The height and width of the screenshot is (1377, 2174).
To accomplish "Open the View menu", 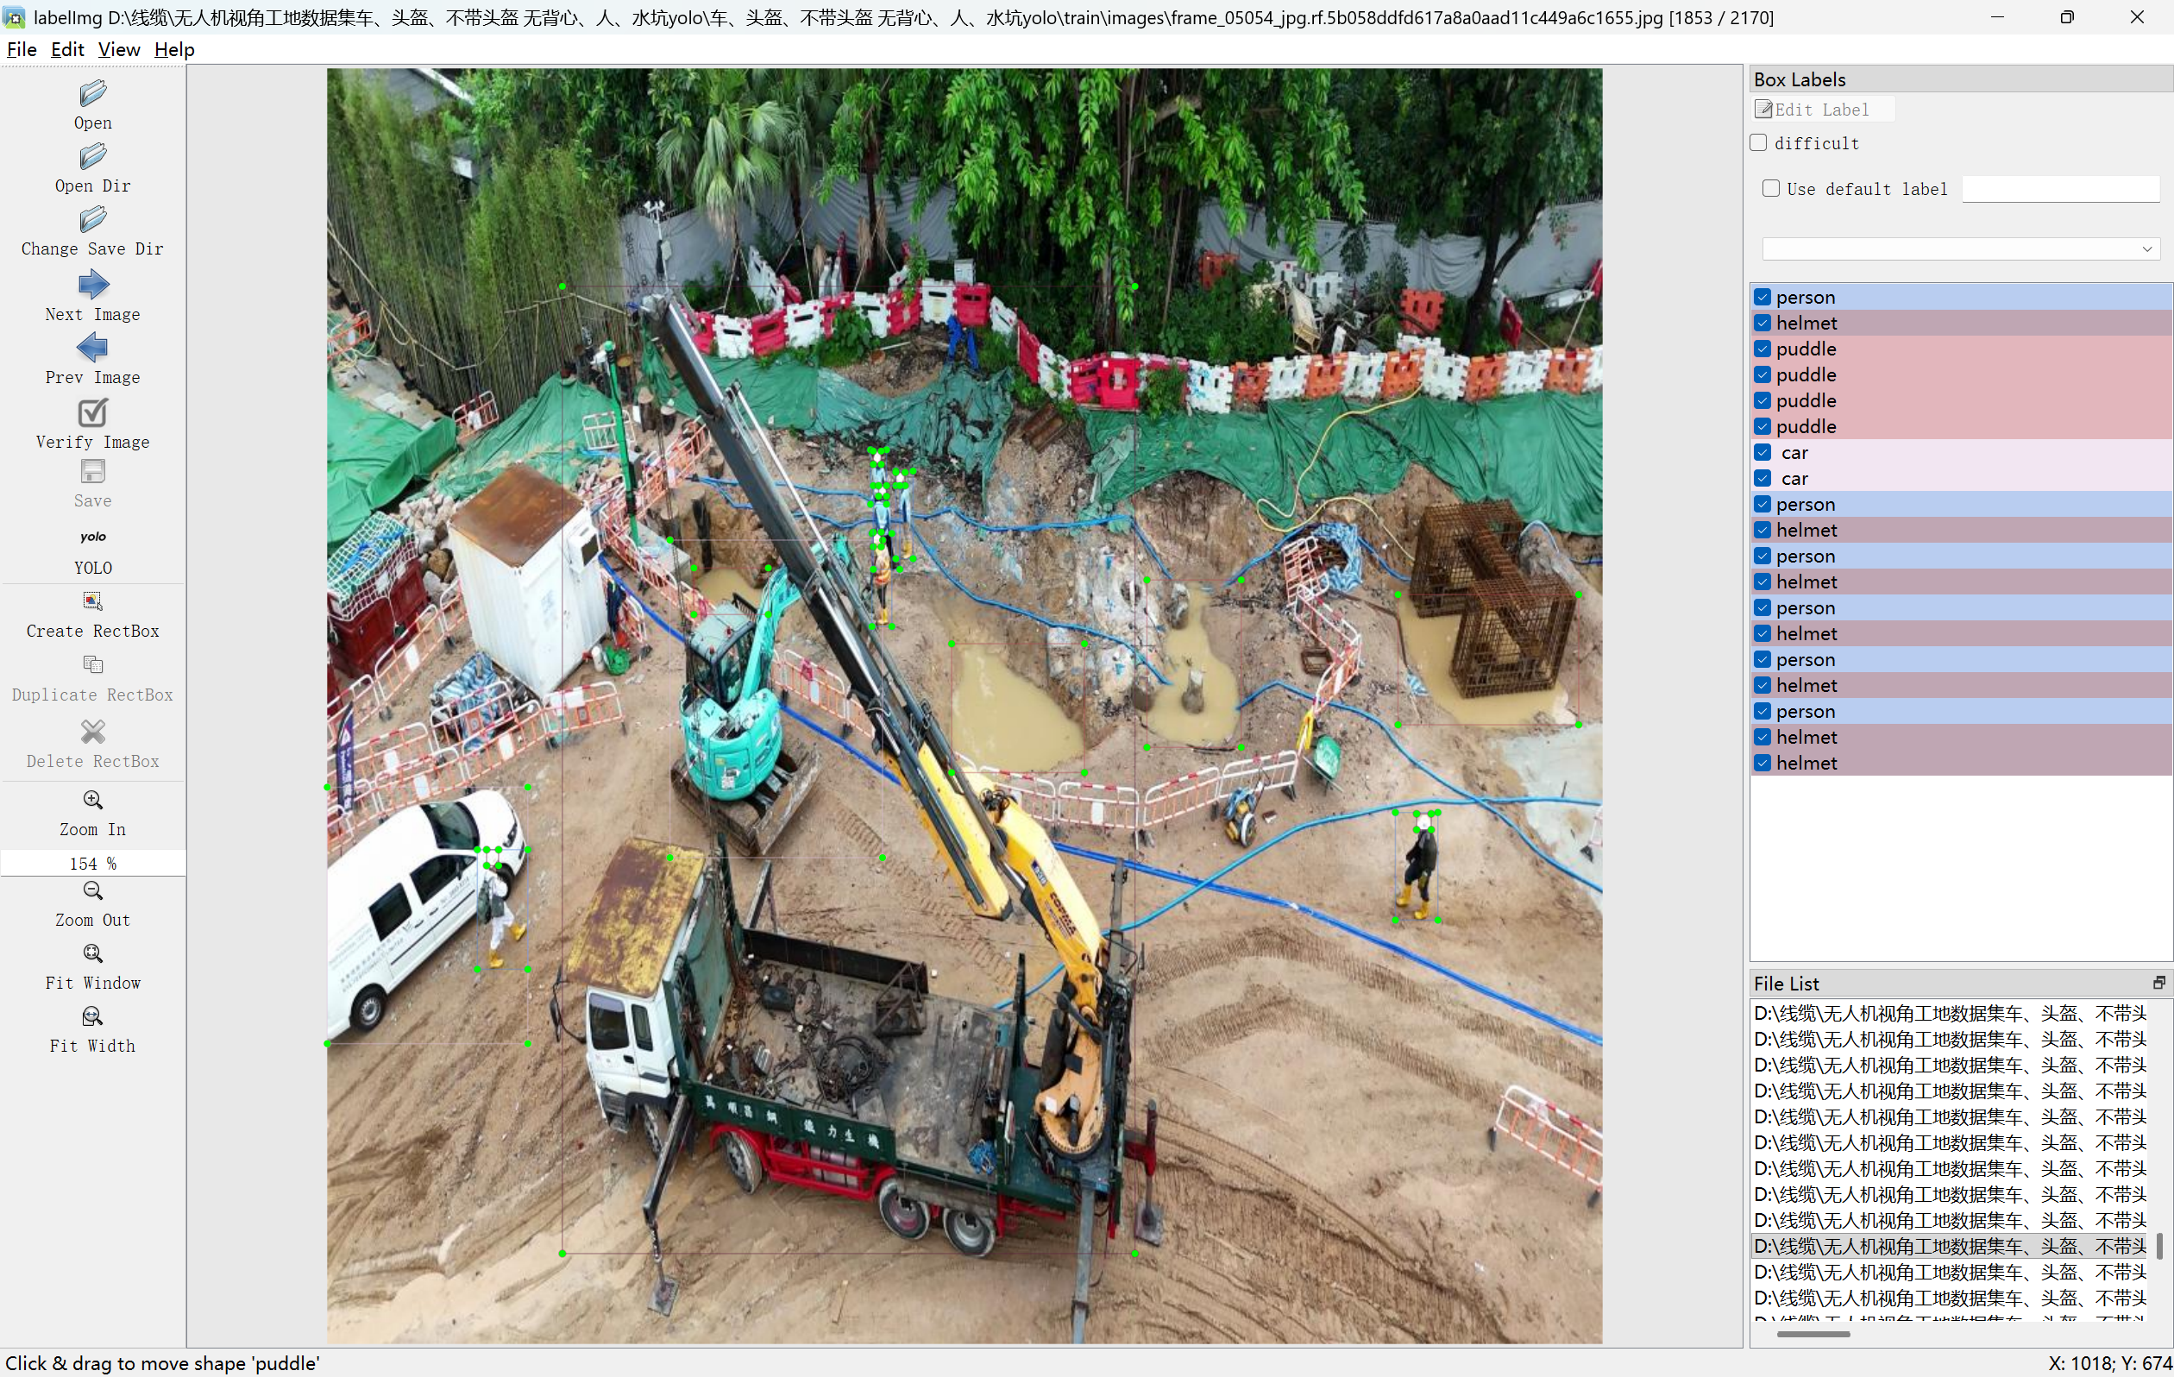I will pyautogui.click(x=118, y=50).
